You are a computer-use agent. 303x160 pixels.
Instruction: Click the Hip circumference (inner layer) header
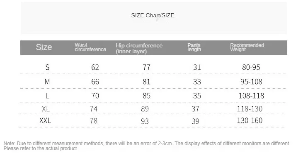139,48
